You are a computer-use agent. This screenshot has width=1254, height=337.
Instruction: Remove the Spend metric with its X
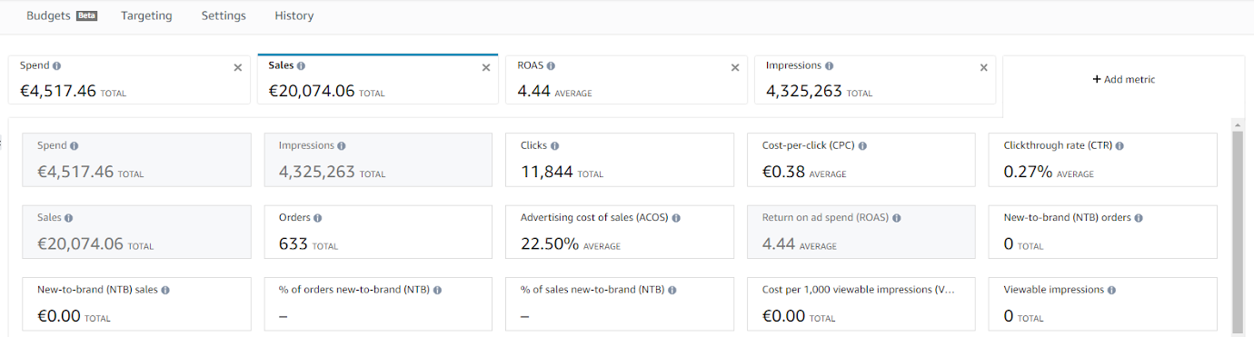pyautogui.click(x=238, y=67)
